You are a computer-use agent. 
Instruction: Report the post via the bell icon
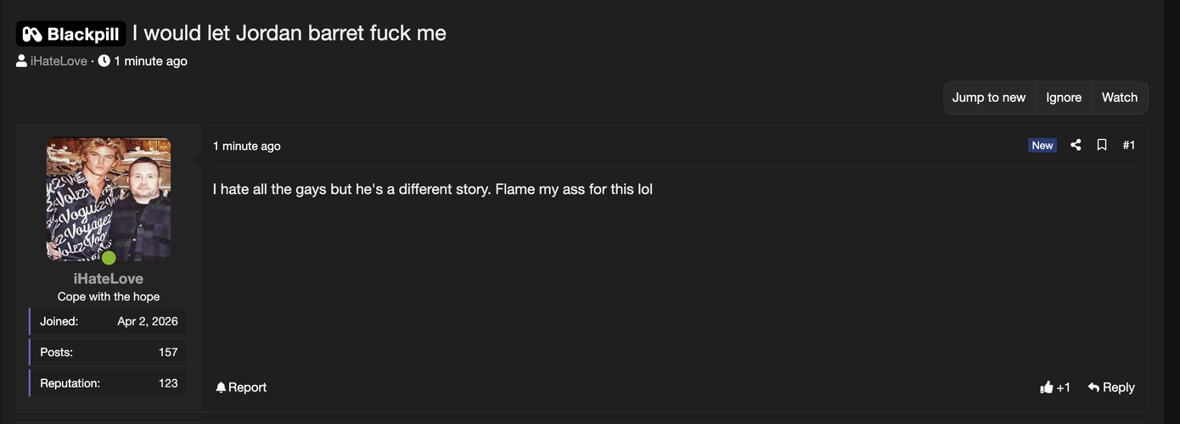[221, 388]
